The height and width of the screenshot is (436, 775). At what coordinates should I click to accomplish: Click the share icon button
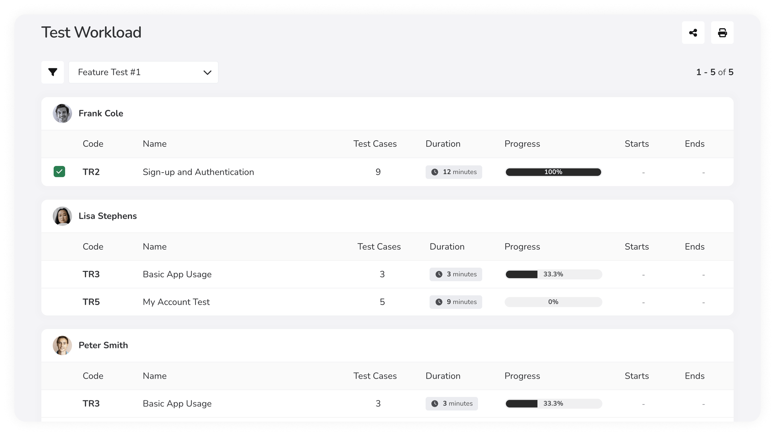point(693,33)
